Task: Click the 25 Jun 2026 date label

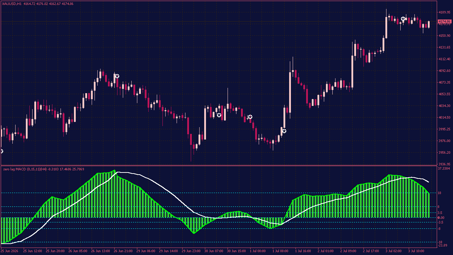Action: (x=10, y=251)
